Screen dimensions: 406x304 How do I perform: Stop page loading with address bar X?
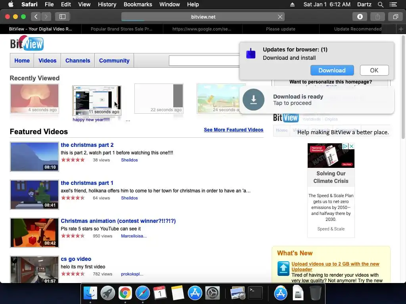280,17
